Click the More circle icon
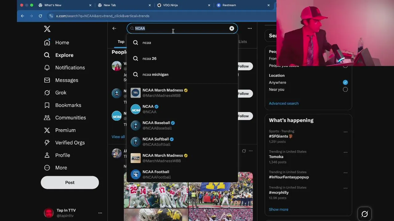Image resolution: width=394 pixels, height=221 pixels. pos(47,168)
